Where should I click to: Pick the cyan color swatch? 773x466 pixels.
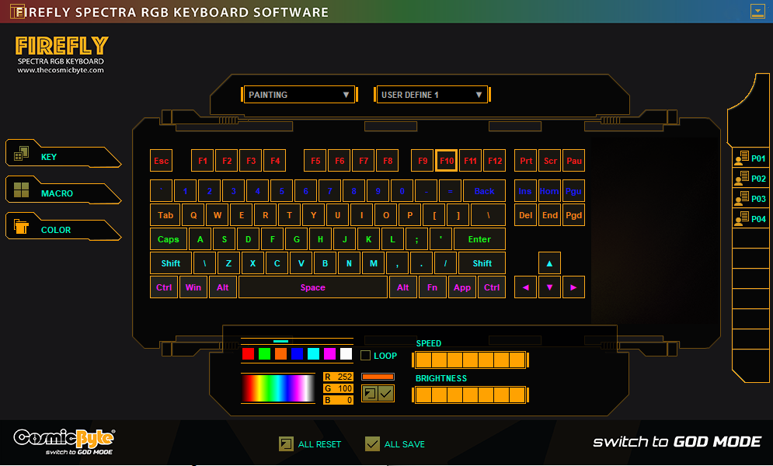click(x=313, y=354)
